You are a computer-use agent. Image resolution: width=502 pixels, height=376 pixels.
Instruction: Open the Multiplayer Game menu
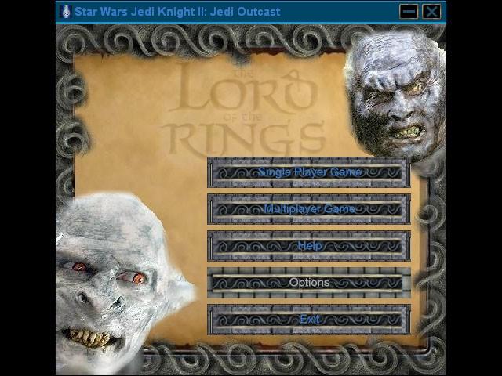309,209
